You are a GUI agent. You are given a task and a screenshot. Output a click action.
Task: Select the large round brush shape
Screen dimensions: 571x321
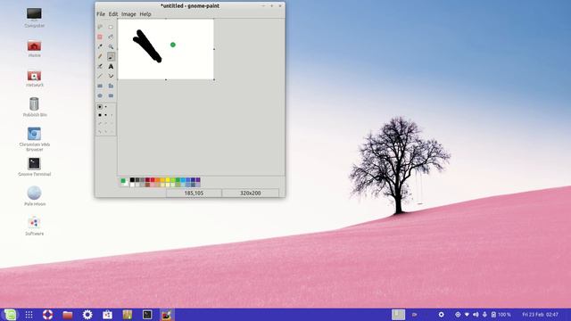[100, 115]
